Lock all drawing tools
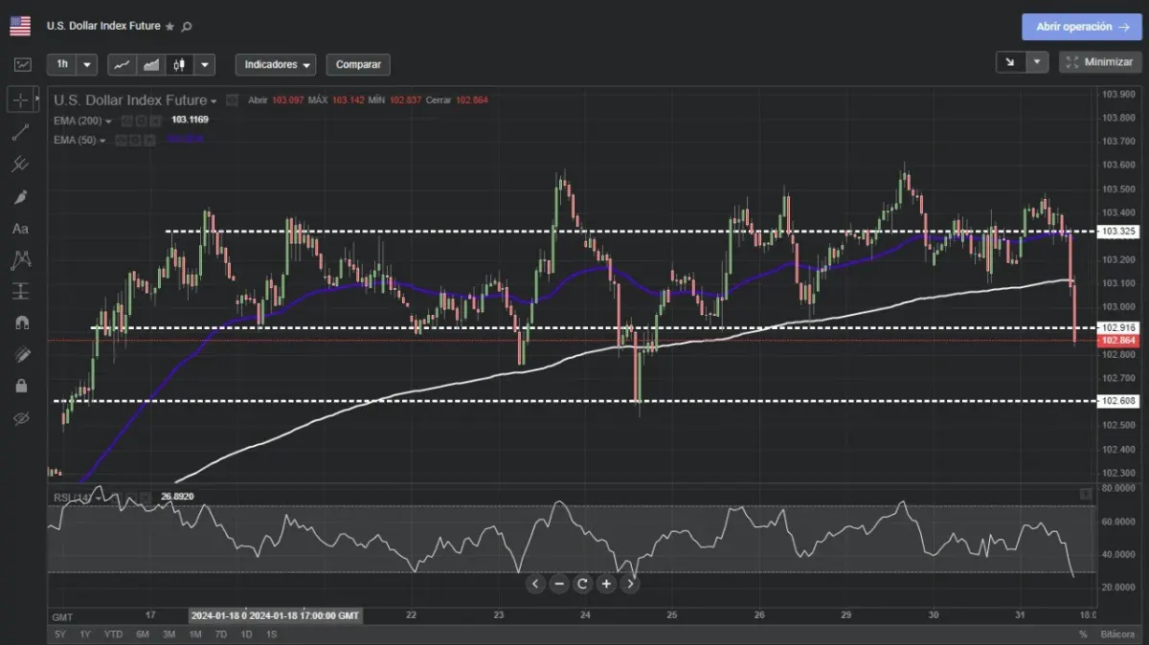 click(21, 386)
